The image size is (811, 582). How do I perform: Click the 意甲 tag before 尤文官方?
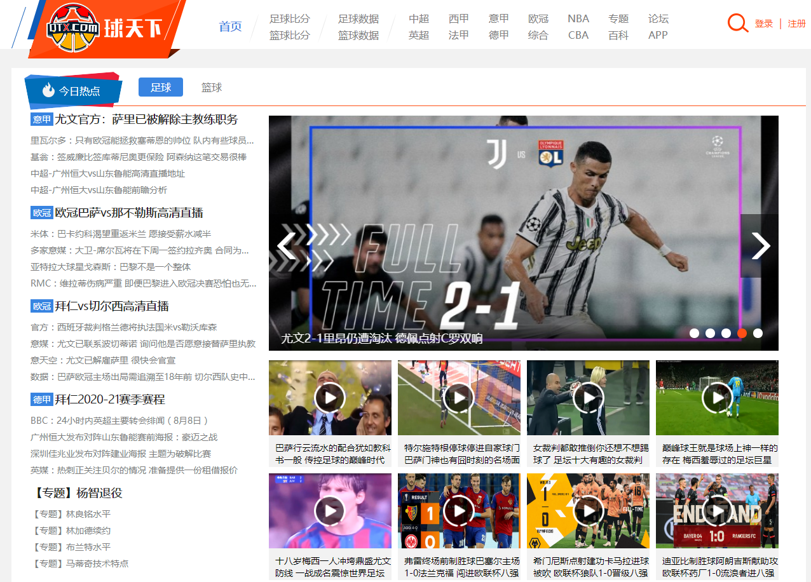[x=42, y=119]
